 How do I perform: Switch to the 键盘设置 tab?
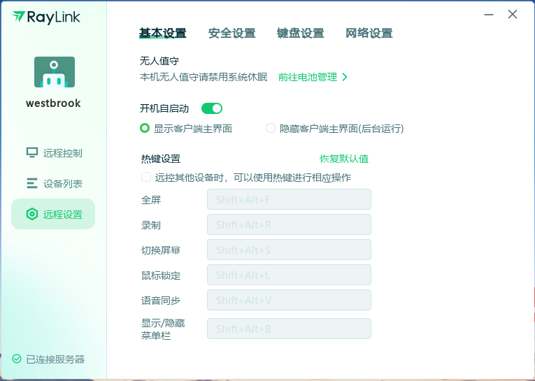pyautogui.click(x=301, y=34)
